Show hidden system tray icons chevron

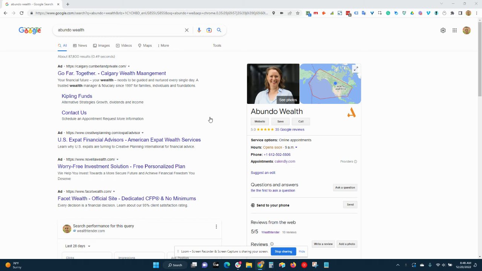pos(398,265)
